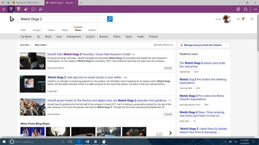Select the Pen tool in Web Note

coord(11,9)
